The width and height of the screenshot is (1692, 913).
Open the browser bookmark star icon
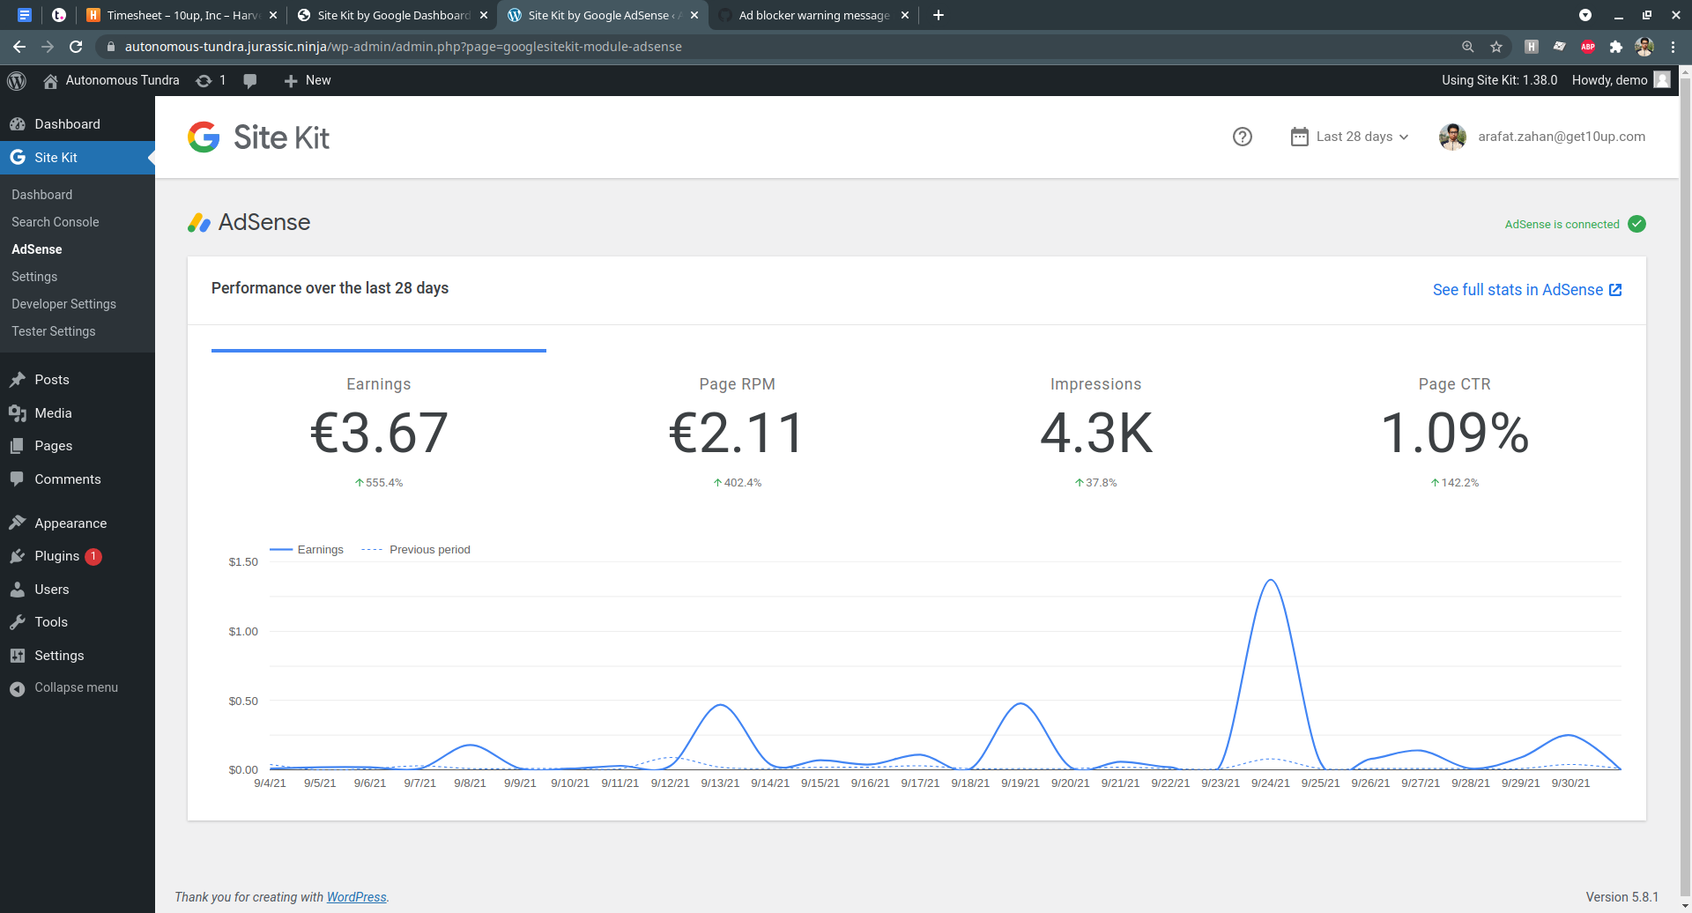(1496, 47)
